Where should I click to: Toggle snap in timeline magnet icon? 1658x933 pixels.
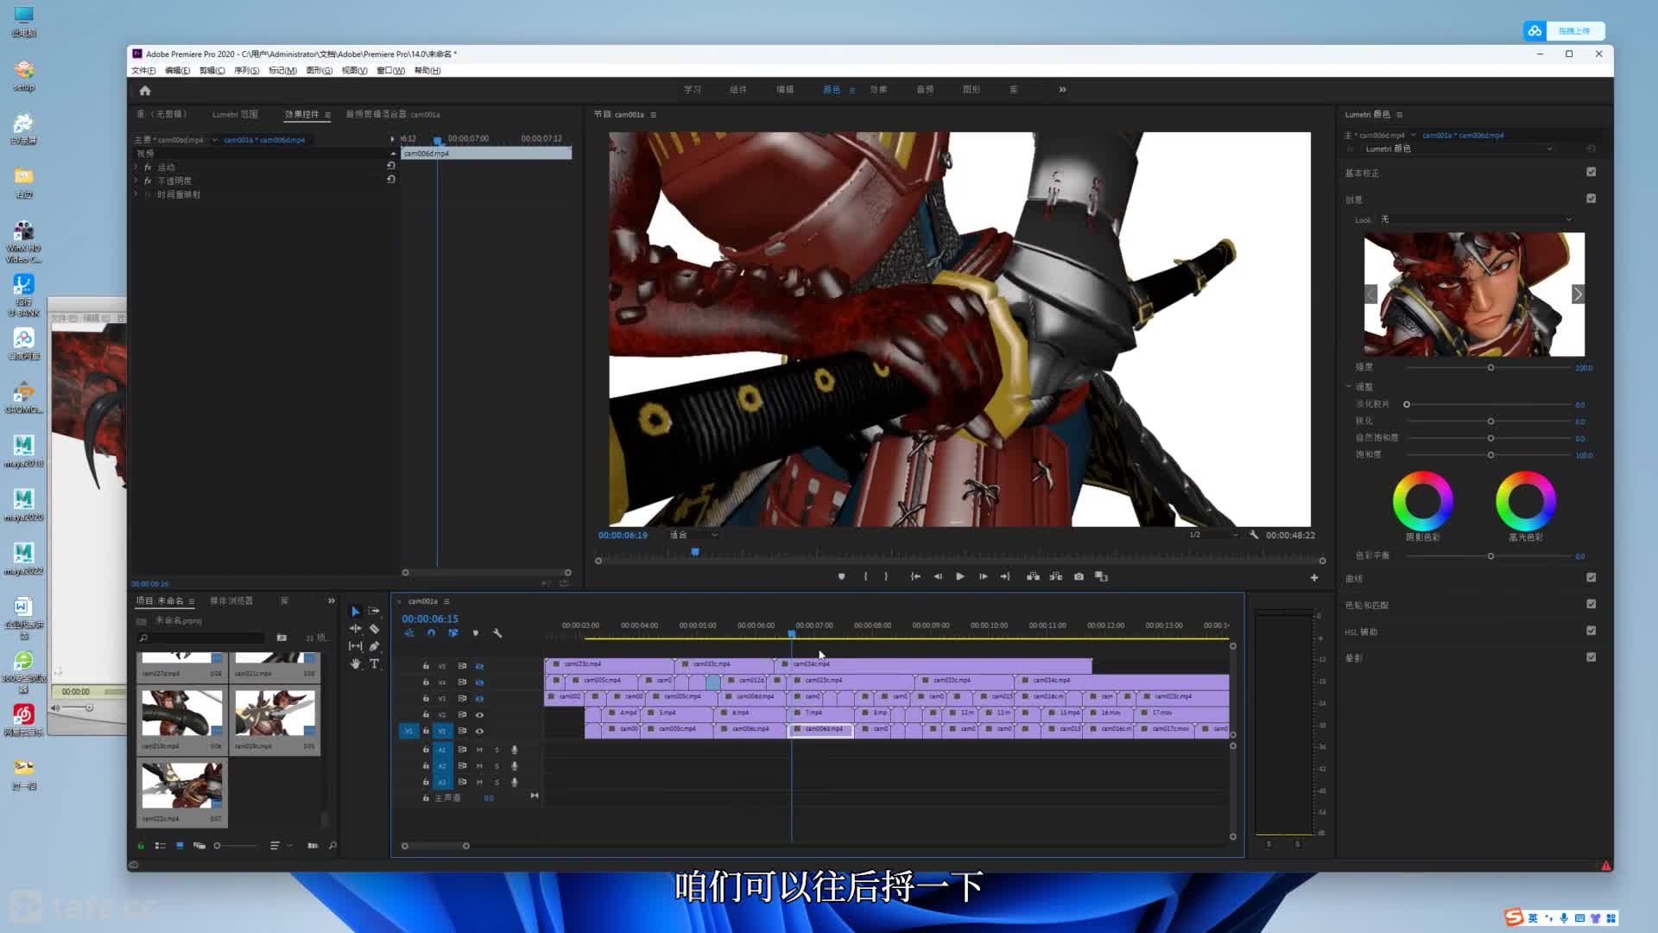[431, 633]
